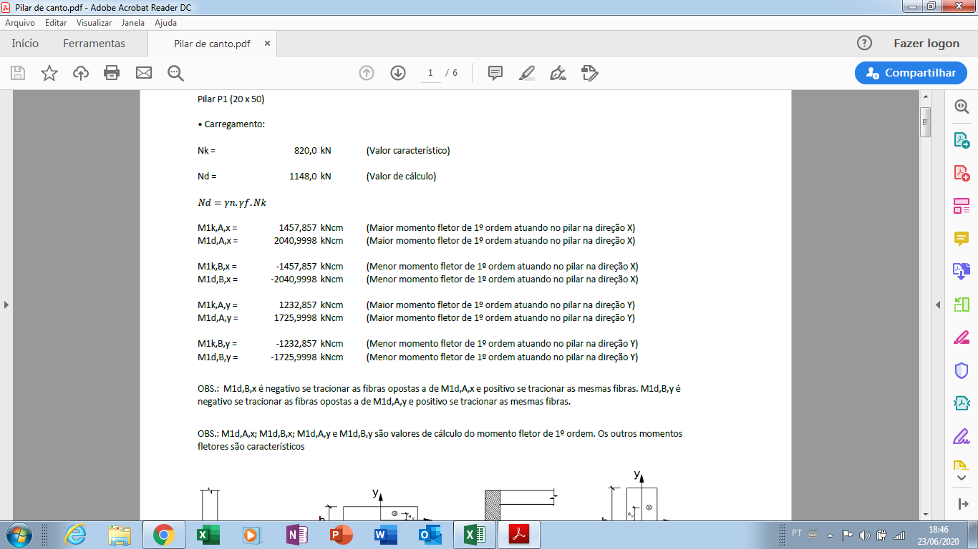Add a sticky note comment from the toolbar
The height and width of the screenshot is (549, 978).
point(495,73)
